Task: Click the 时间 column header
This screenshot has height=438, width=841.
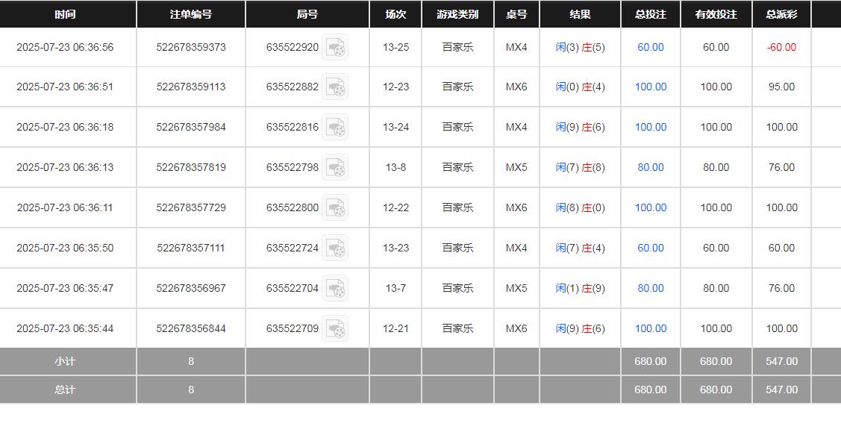Action: pos(66,14)
